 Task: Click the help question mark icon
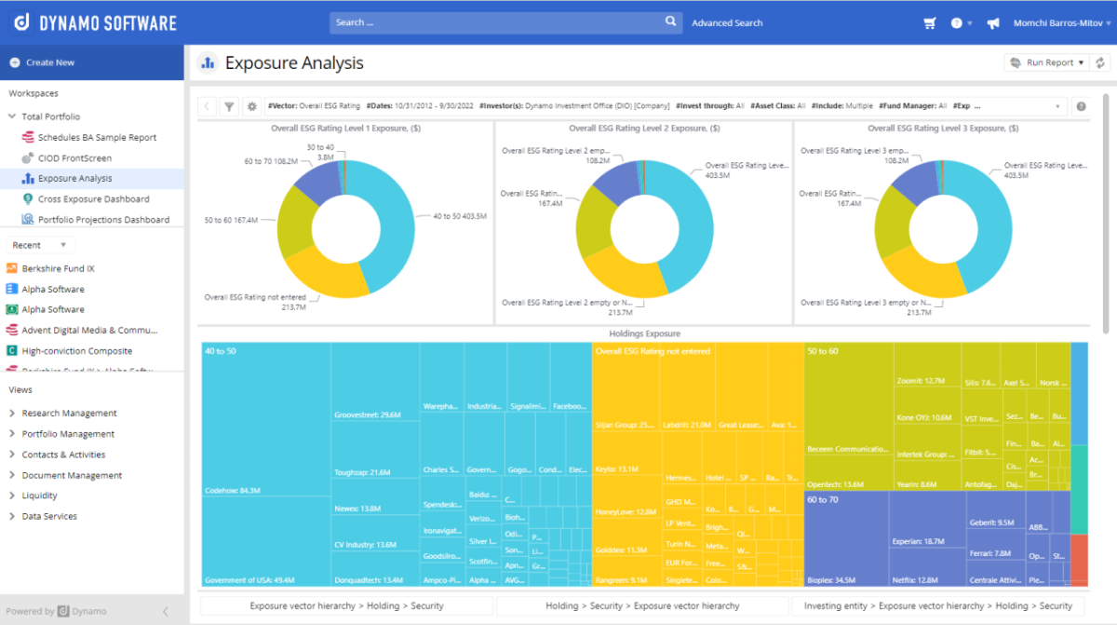click(957, 23)
